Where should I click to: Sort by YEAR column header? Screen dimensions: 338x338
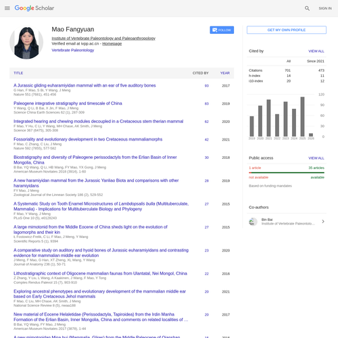pyautogui.click(x=225, y=73)
